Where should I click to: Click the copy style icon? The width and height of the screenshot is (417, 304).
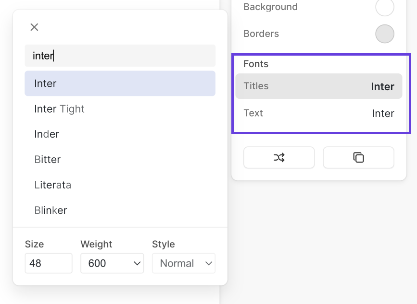click(x=357, y=157)
